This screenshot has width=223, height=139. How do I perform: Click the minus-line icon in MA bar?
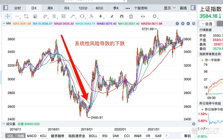(177, 24)
